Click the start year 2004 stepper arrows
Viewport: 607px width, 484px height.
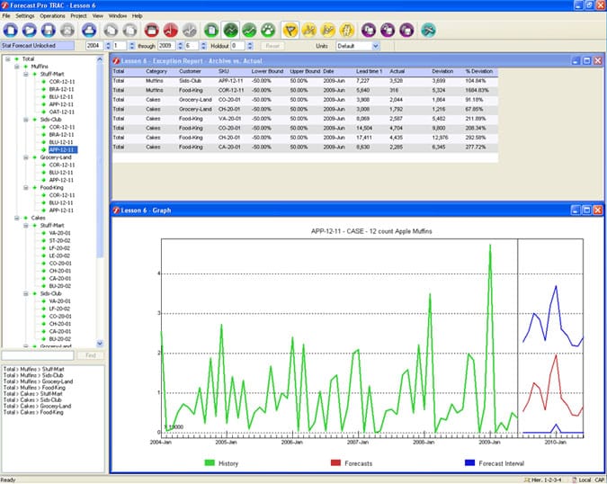point(109,46)
